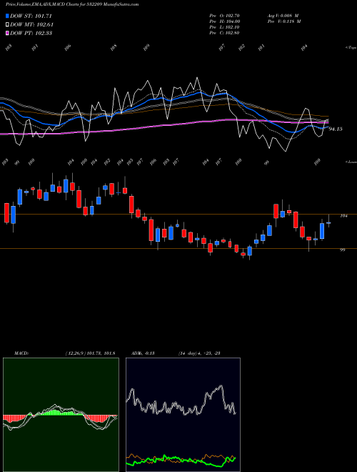This screenshot has width=357, height=472.
Task: Click the chart title mentioning MunafaSutra.com
Action: click(x=72, y=4)
